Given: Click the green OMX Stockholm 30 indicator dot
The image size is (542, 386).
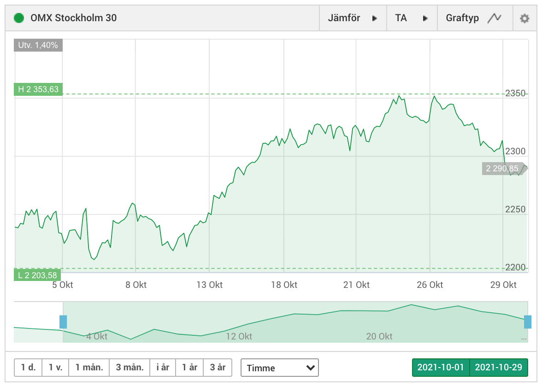Looking at the screenshot, I should 19,18.
